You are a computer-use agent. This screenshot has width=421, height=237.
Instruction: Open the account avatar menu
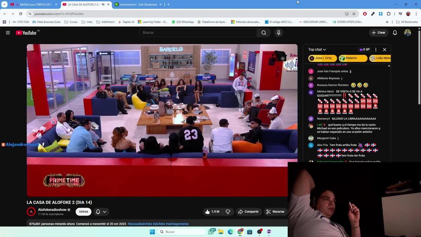pyautogui.click(x=408, y=33)
